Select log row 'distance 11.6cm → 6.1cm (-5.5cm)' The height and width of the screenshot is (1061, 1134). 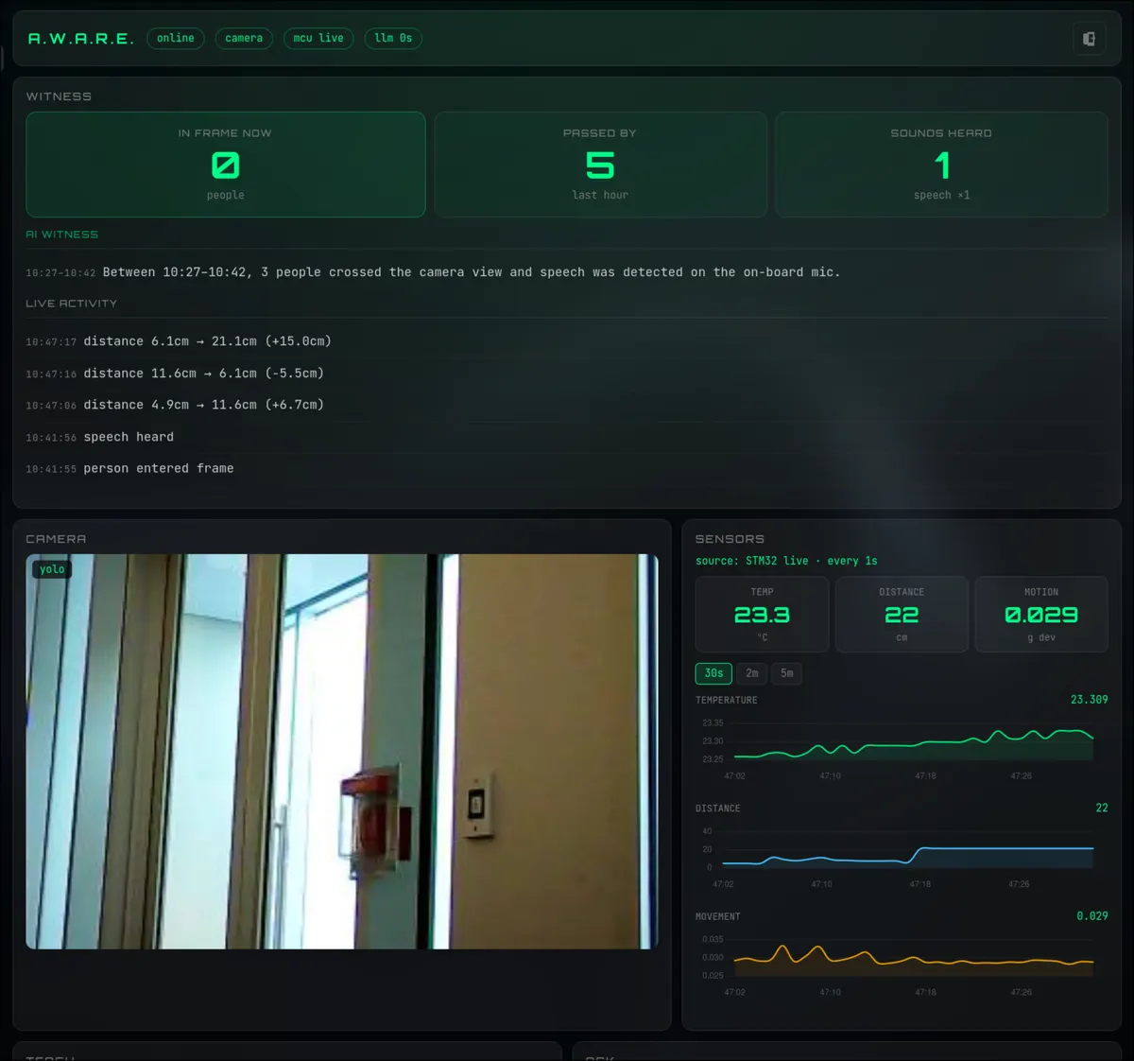pyautogui.click(x=567, y=374)
